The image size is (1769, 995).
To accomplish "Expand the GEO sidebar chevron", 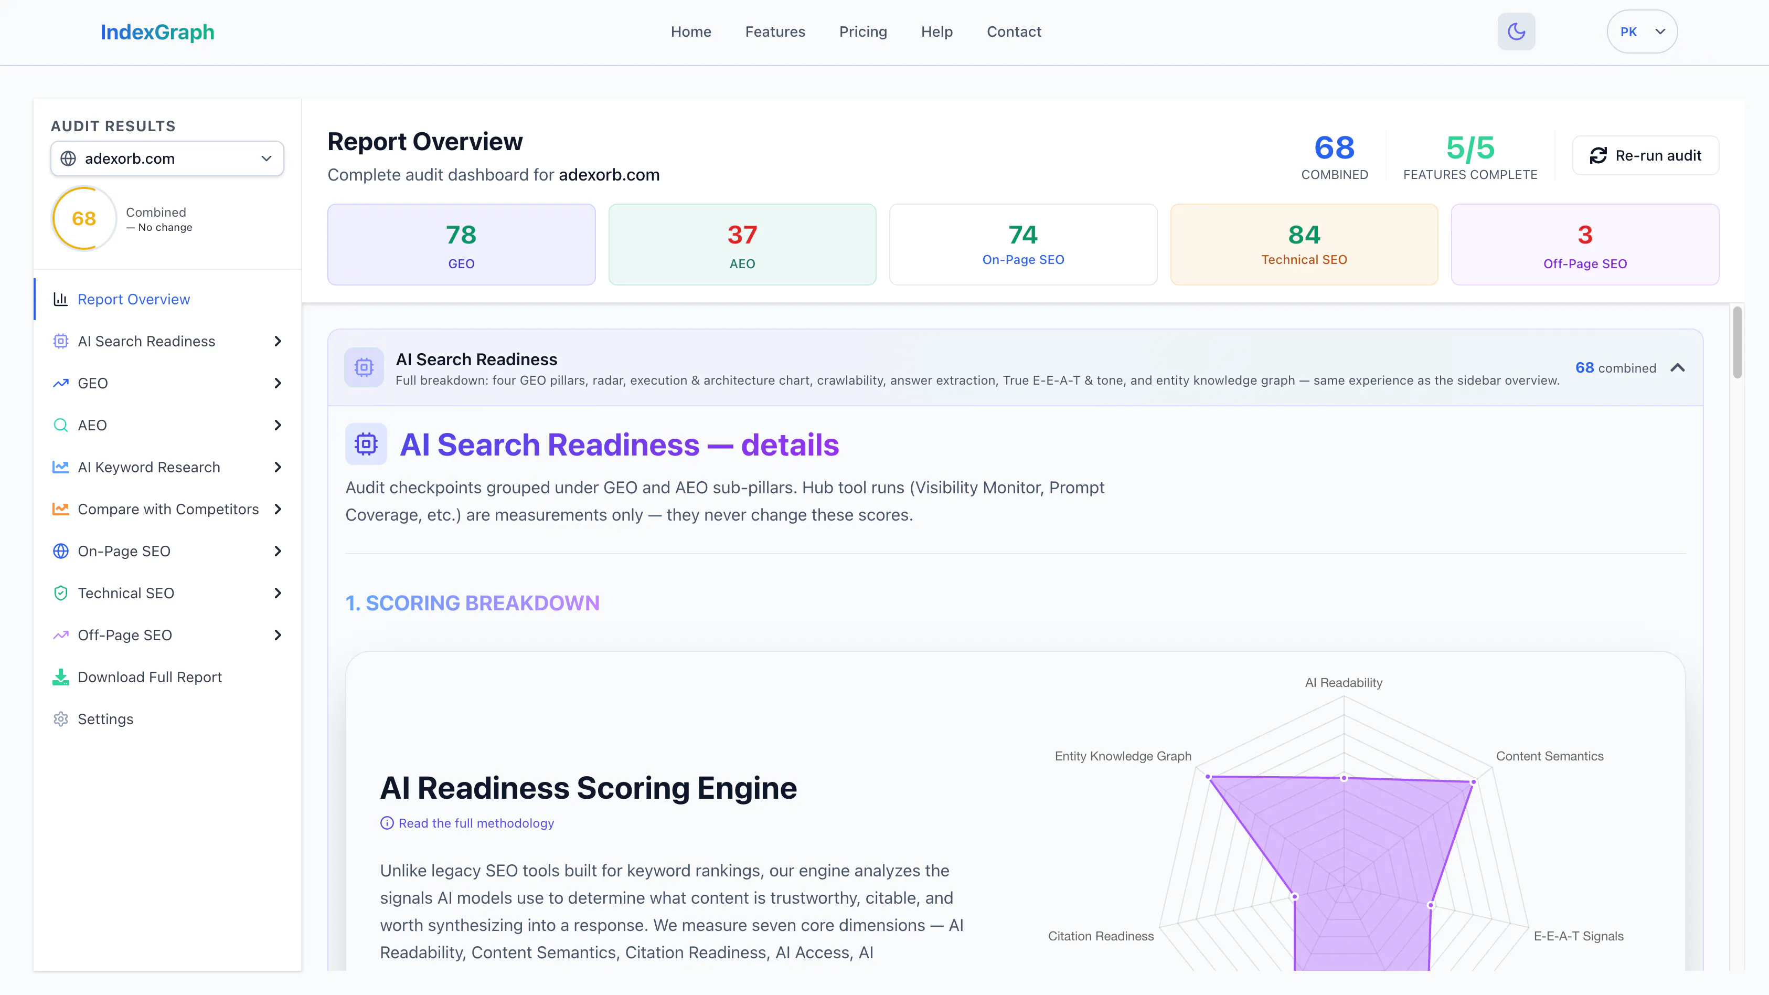I will click(278, 384).
